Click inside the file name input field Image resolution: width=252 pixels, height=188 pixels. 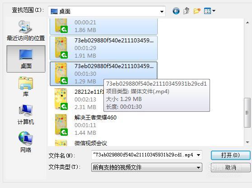coord(144,155)
